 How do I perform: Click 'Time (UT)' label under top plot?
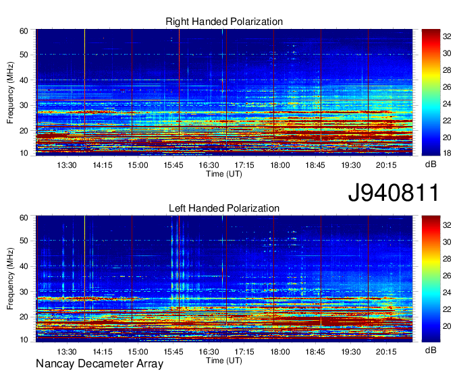[224, 174]
